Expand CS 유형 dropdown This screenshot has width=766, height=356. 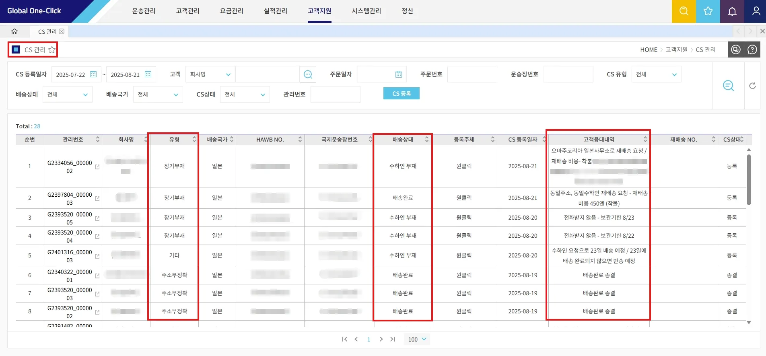tap(656, 74)
